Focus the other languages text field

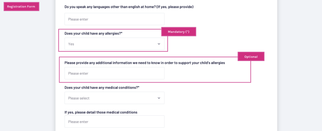(114, 19)
